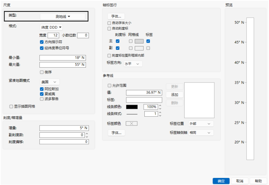Open the 类型 测地线 dropdown
This screenshot has height=185, width=269.
(63, 16)
